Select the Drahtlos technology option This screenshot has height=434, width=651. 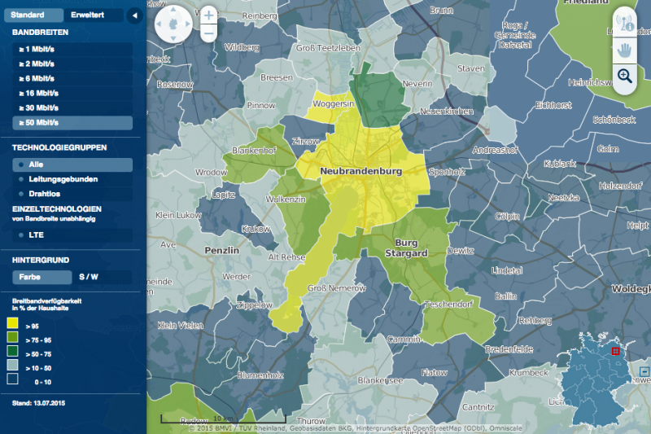tap(45, 194)
